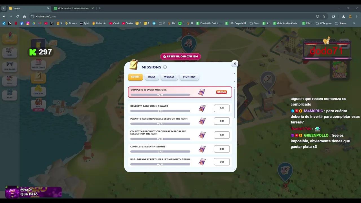Open the Chrome profile avatar
This screenshot has width=361, height=203.
pos(350,16)
